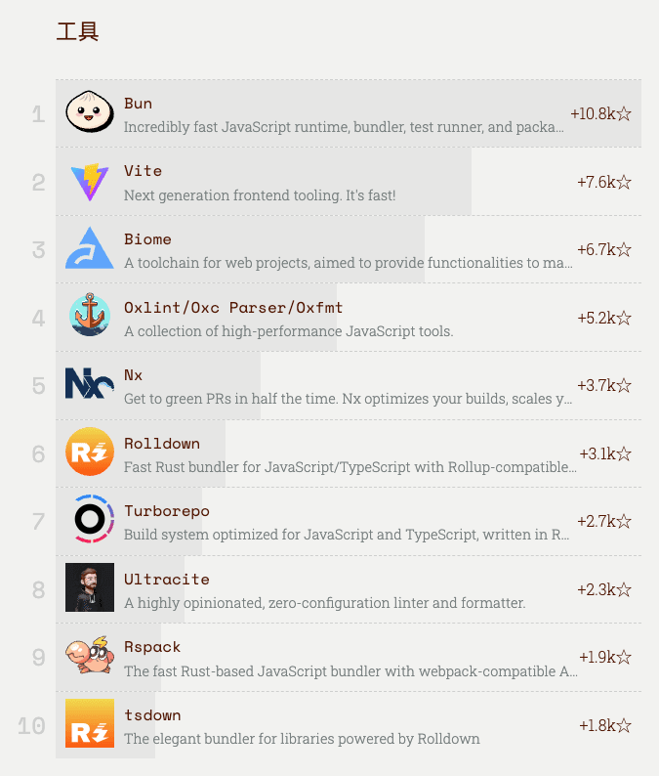Click the square tsdown logo icon
The height and width of the screenshot is (776, 659).
click(90, 723)
